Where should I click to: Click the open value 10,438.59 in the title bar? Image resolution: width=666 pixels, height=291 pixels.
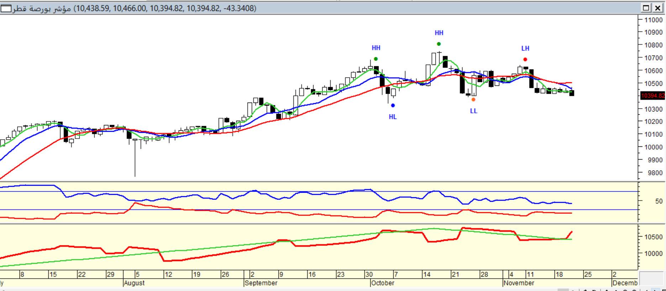click(92, 8)
